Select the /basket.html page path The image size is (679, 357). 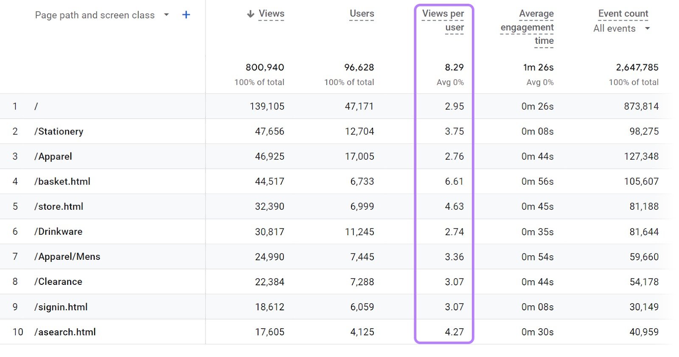tap(62, 182)
